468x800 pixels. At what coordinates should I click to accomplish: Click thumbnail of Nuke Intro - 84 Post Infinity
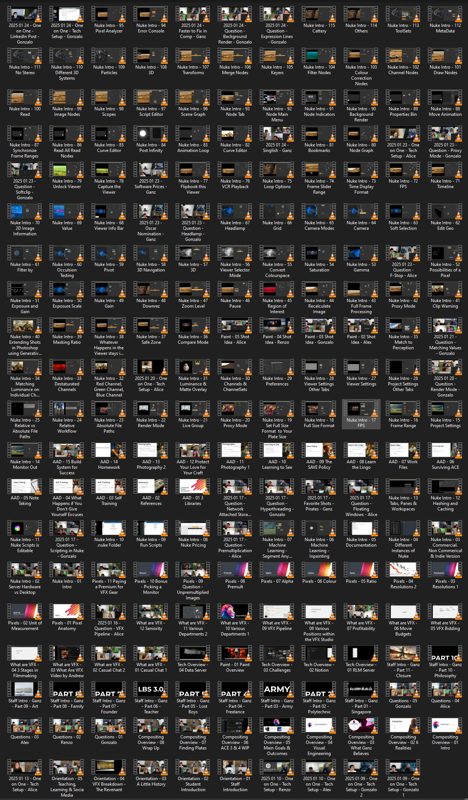click(151, 134)
